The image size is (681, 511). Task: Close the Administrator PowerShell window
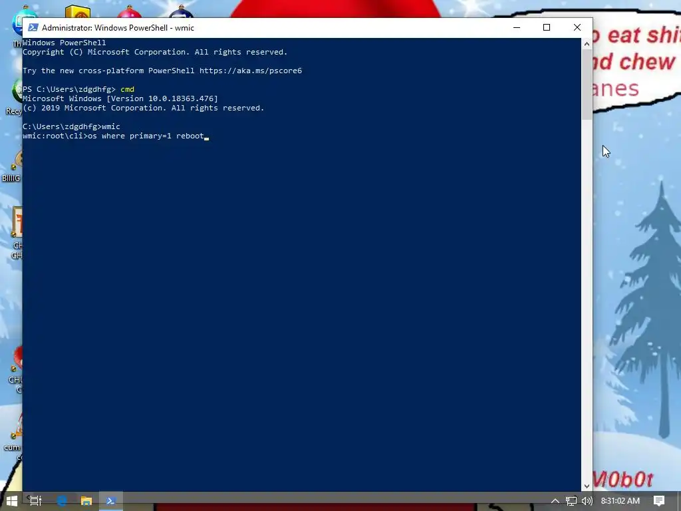577,27
